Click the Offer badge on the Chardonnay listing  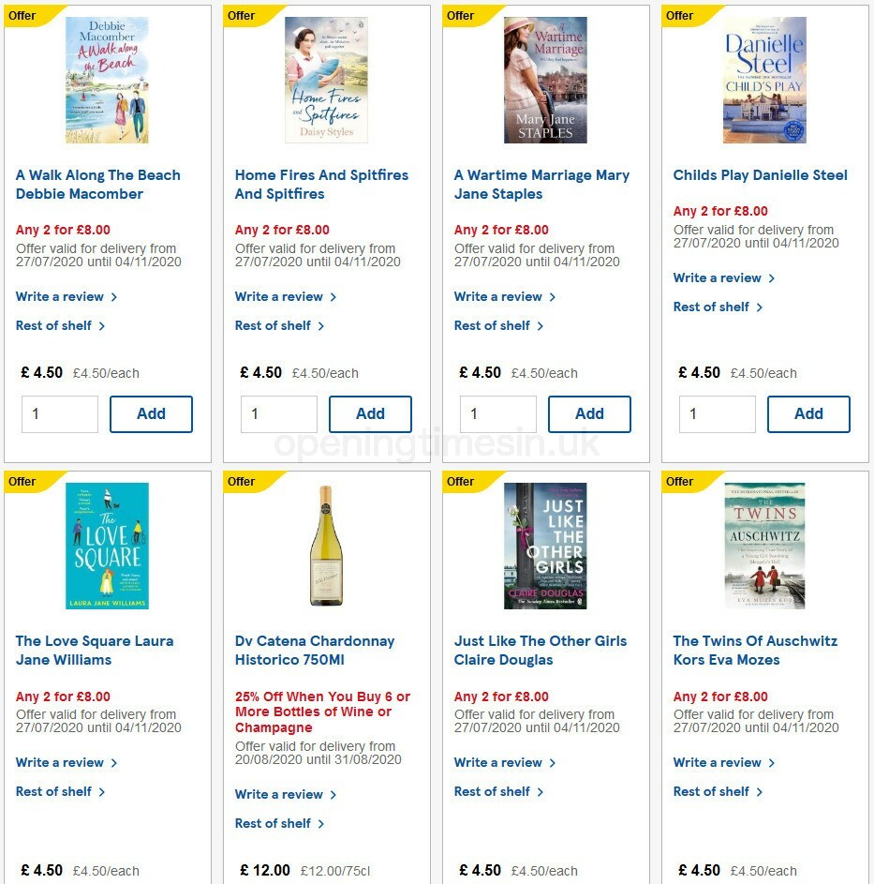point(241,481)
